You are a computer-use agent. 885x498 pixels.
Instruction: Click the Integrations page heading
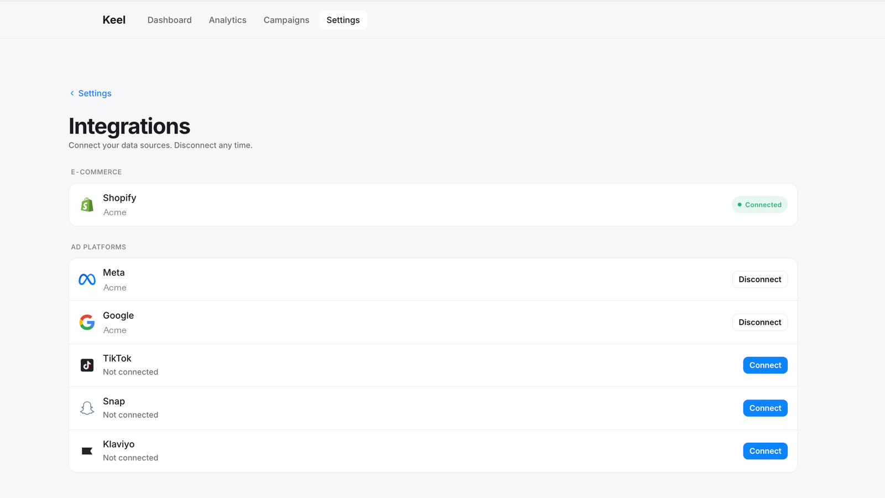[x=129, y=126]
